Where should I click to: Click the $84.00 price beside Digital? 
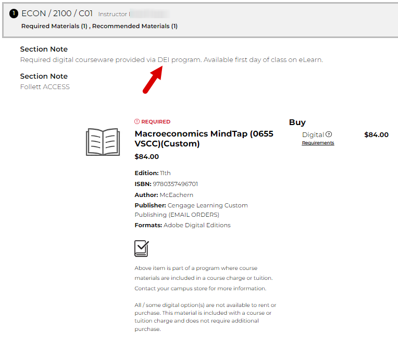[376, 134]
